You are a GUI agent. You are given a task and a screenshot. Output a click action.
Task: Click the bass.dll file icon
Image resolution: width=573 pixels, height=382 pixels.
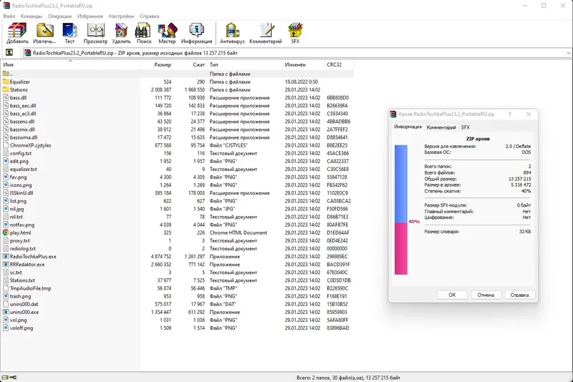coord(6,97)
